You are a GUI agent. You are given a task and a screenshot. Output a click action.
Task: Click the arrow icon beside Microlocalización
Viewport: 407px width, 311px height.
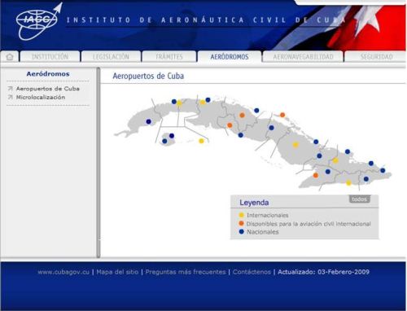coord(11,97)
